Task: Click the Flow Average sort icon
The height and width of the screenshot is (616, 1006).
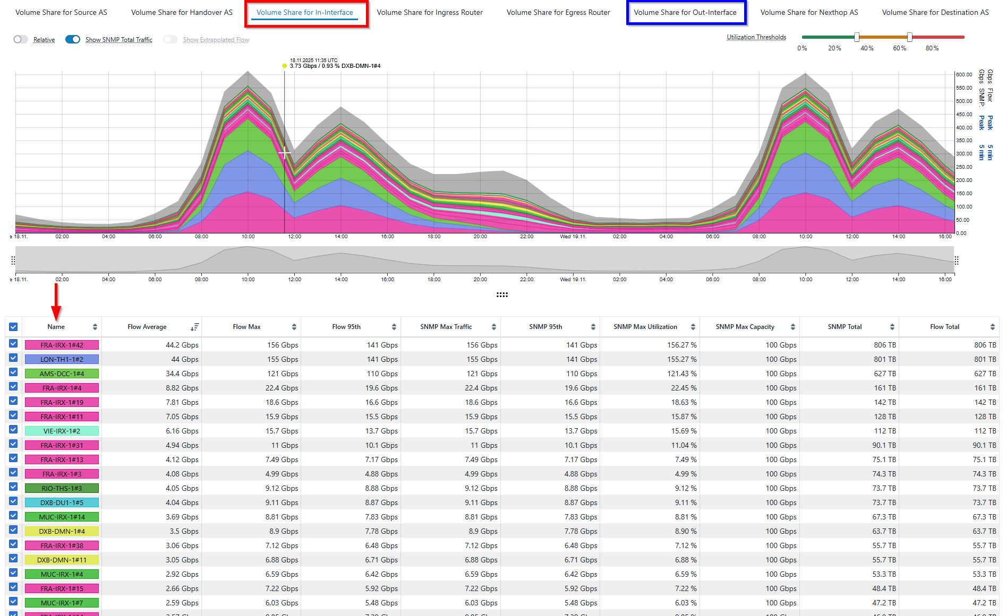Action: tap(195, 327)
